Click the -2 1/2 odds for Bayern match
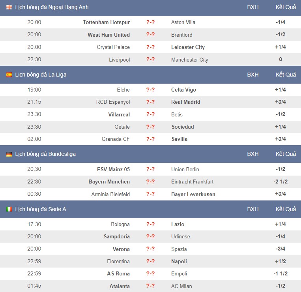301x292 pixels. pyautogui.click(x=280, y=182)
